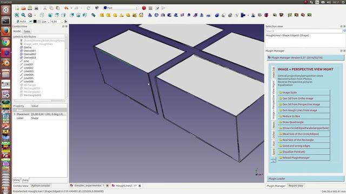Switch to the Model tab
Image resolution: width=346 pixels, height=194 pixels.
pos(17,31)
